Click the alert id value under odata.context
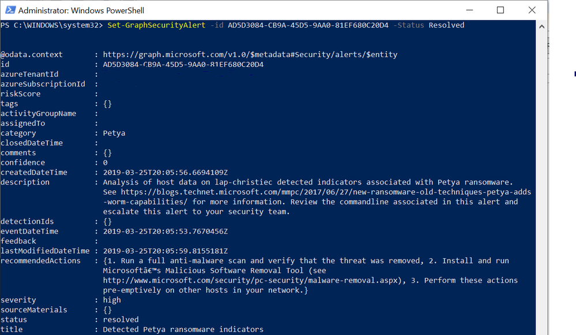 click(183, 64)
